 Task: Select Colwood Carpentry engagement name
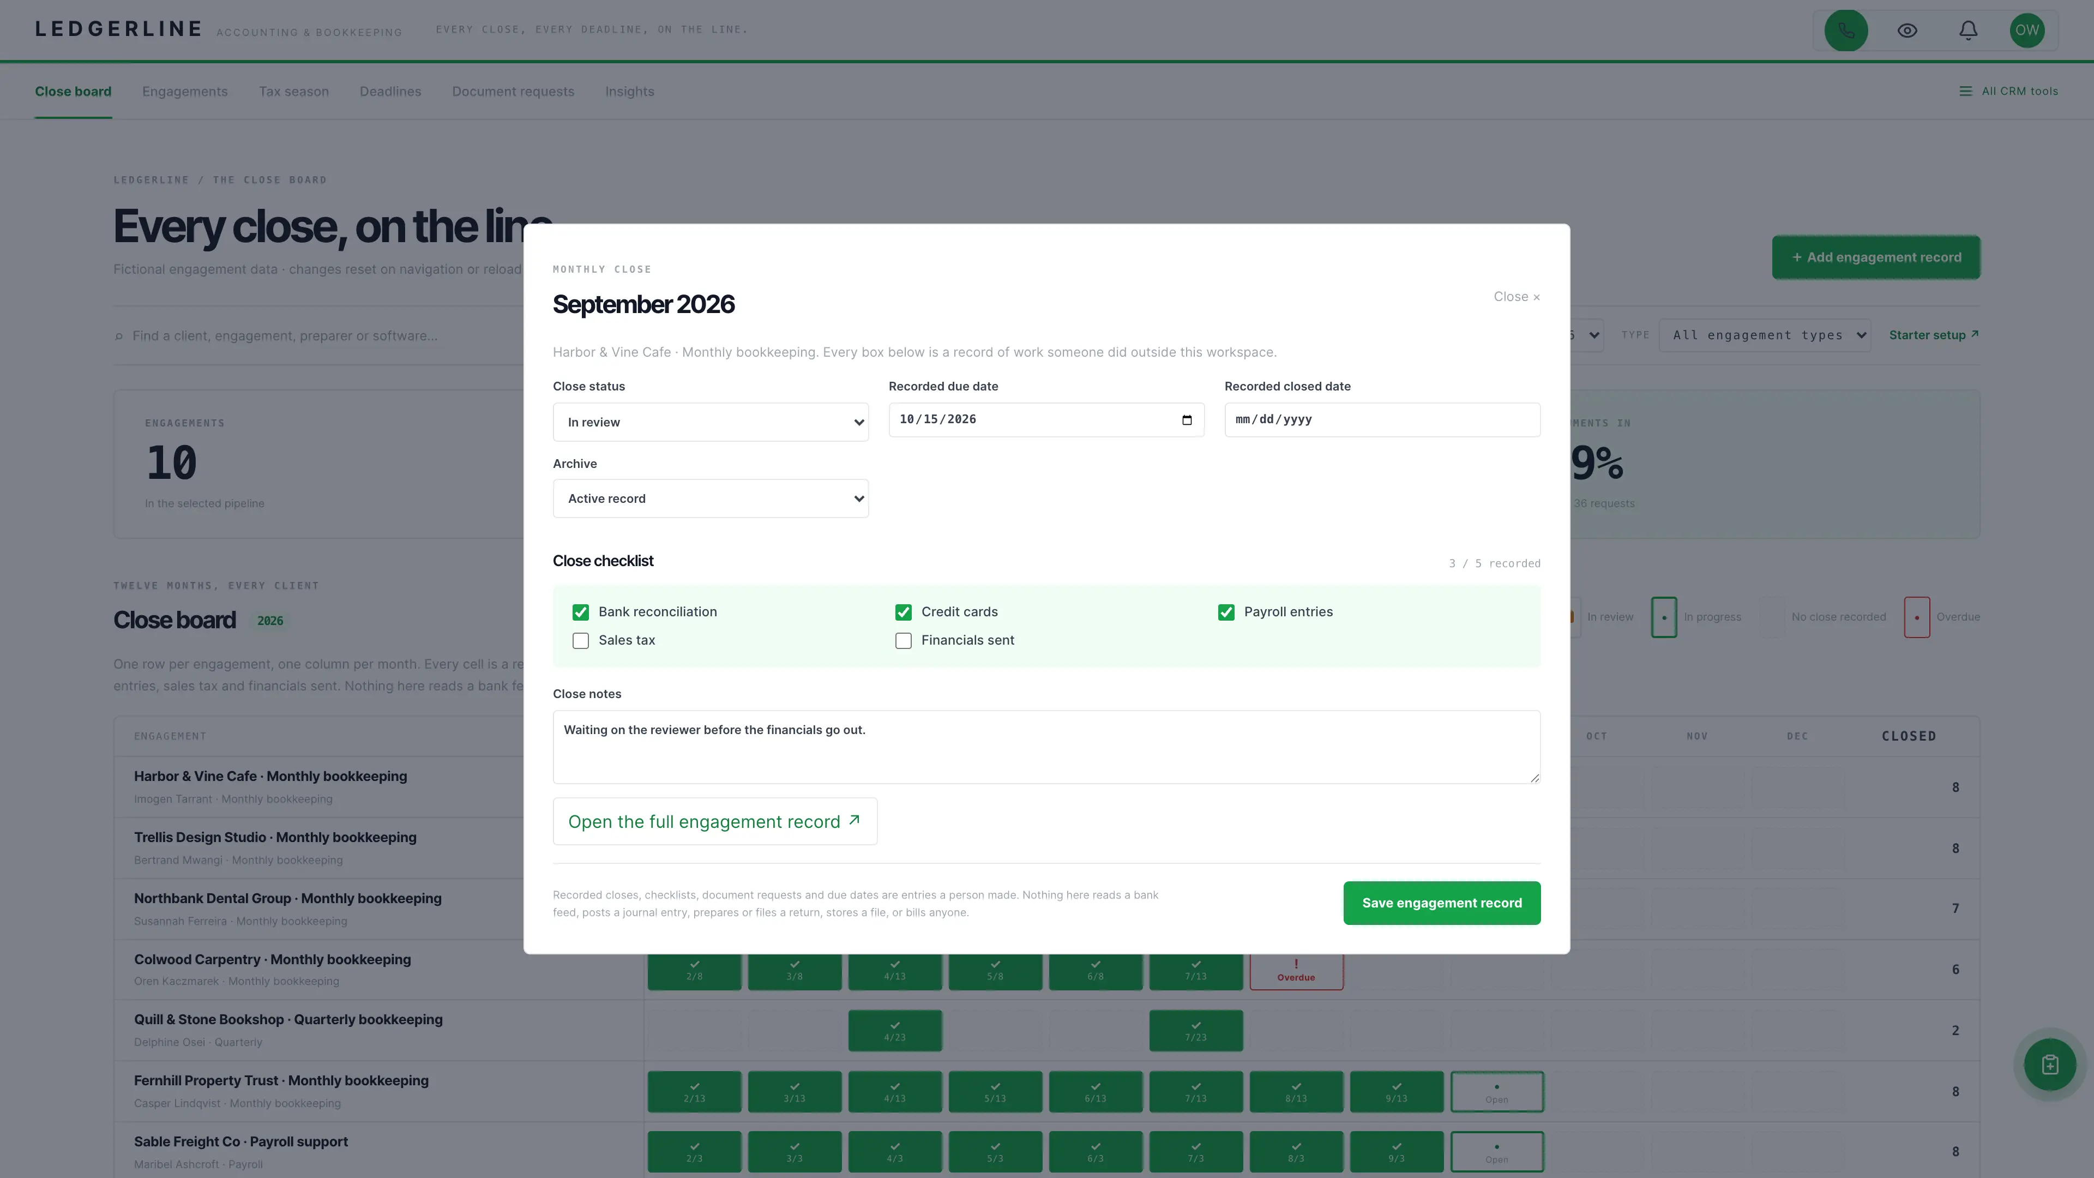coord(272,959)
